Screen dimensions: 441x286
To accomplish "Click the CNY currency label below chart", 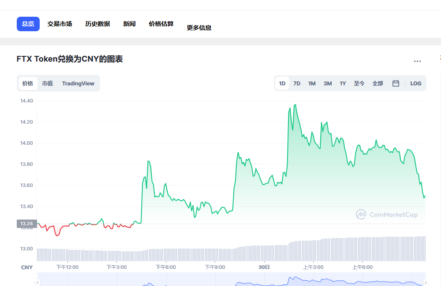I will click(27, 268).
